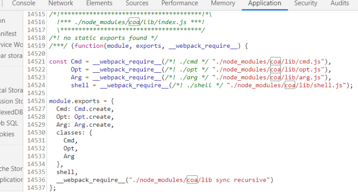Select Service Workers in the sidebar
The width and height of the screenshot is (358, 192).
[12, 45]
